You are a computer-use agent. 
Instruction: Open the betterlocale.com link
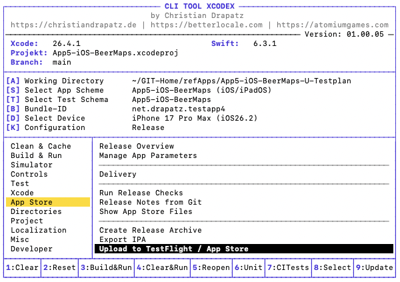click(207, 25)
